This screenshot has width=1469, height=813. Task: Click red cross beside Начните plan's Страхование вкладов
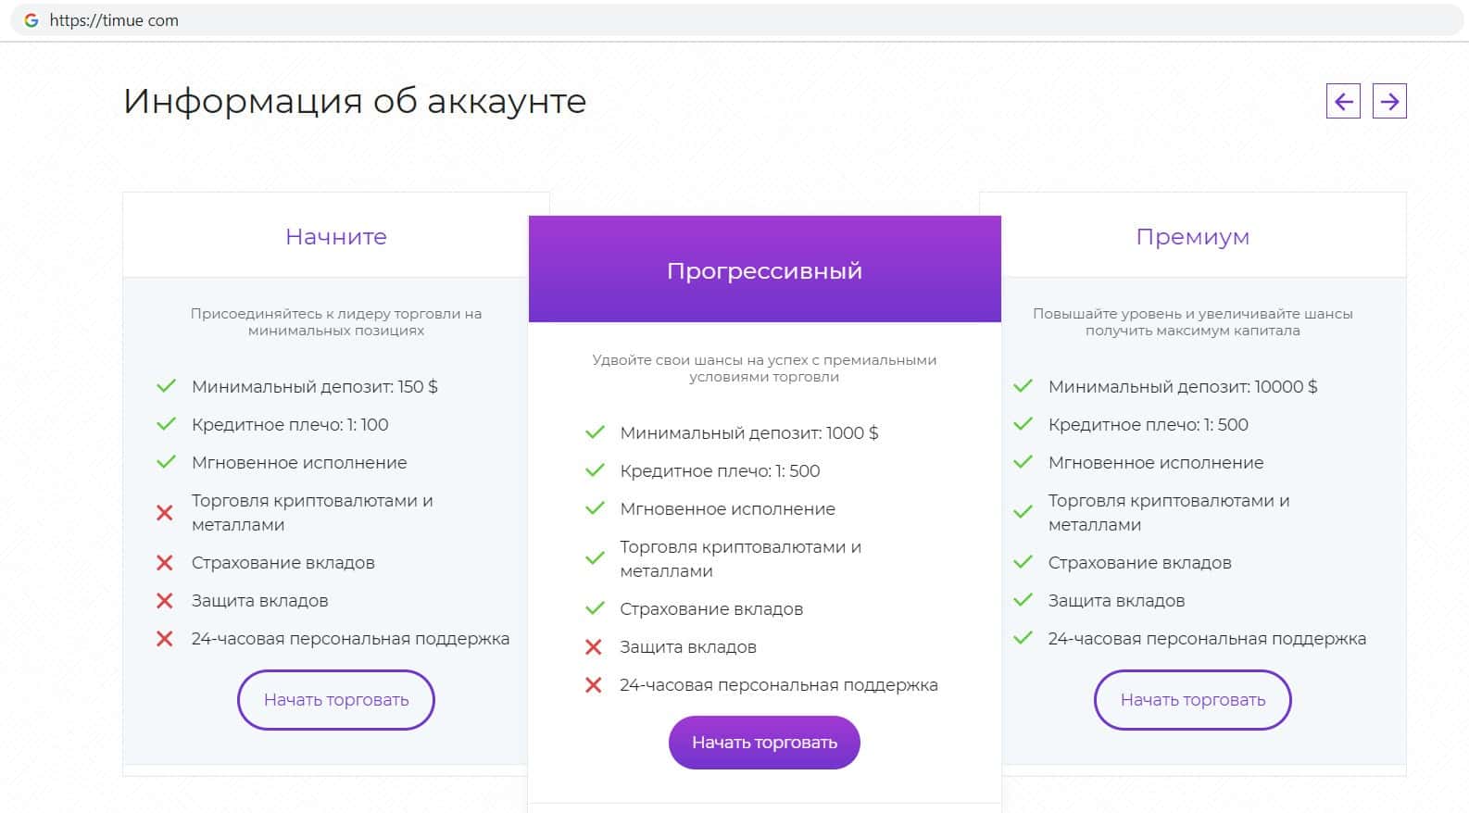click(165, 562)
